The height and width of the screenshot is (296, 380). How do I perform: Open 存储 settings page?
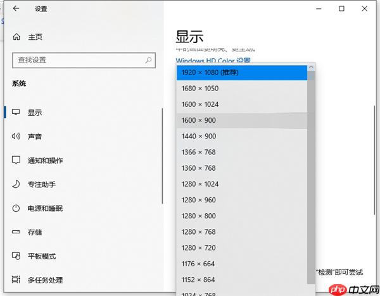click(35, 232)
